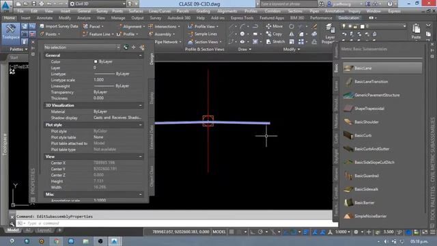Screen dimensions: 437x246
Task: Collapse the Plot style section
Action: click(x=140, y=125)
